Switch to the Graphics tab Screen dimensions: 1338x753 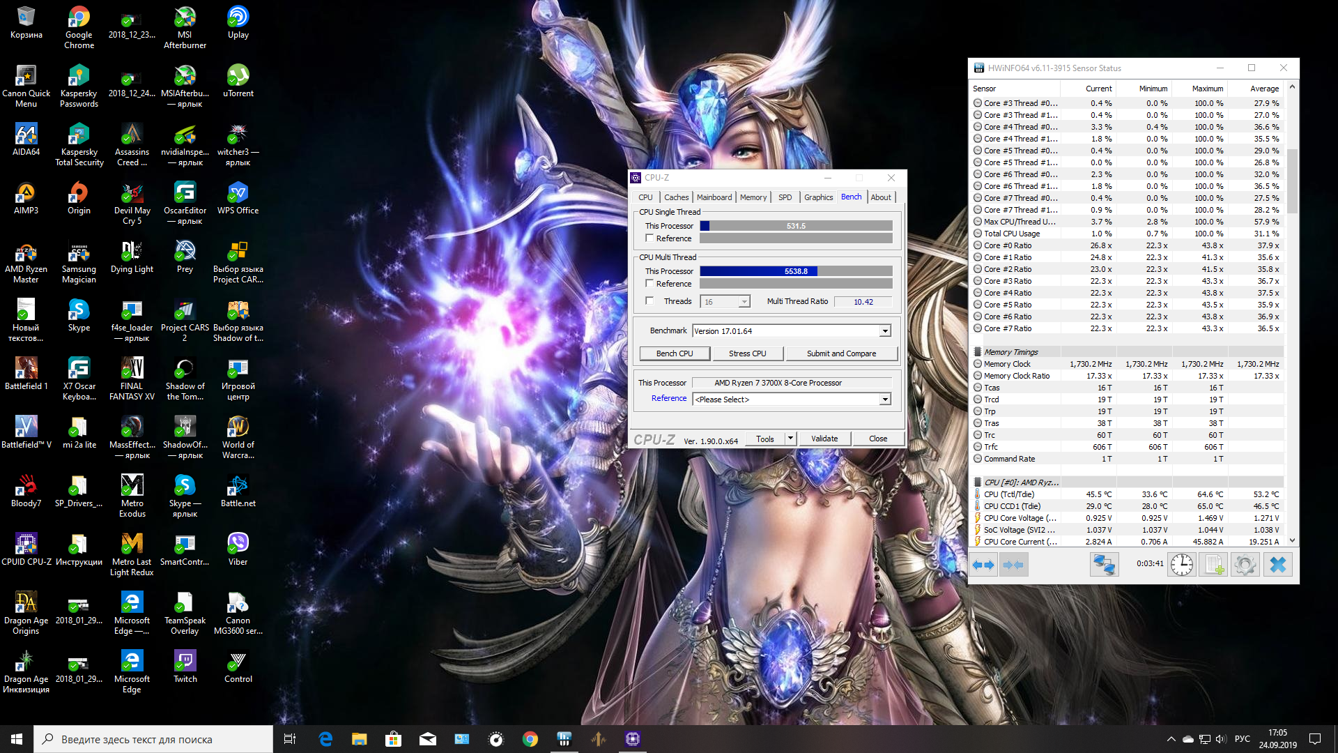coord(818,197)
